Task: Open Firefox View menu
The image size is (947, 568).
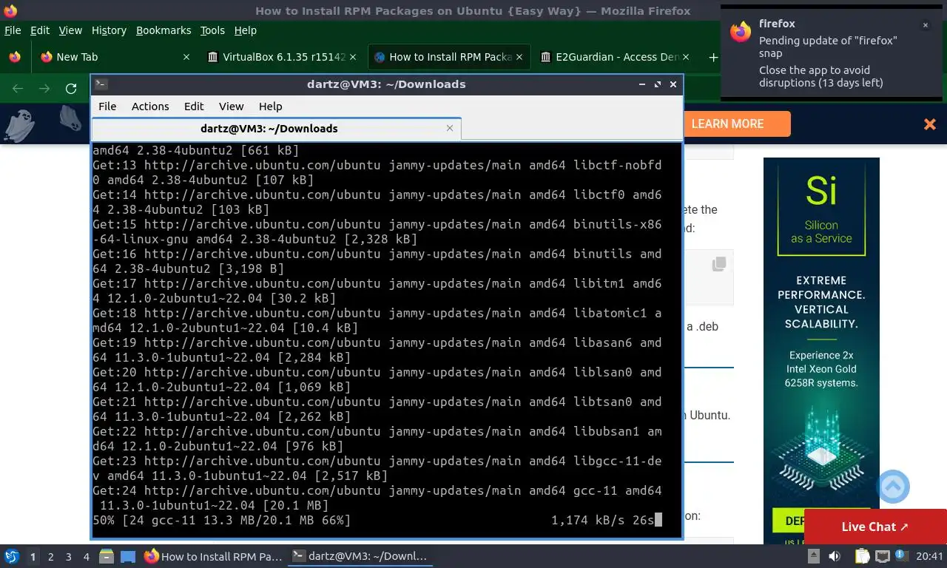Action: coord(70,30)
